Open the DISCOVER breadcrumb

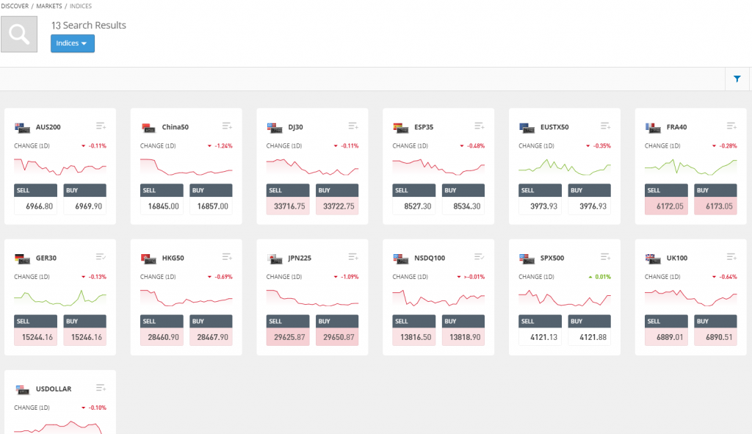point(15,6)
